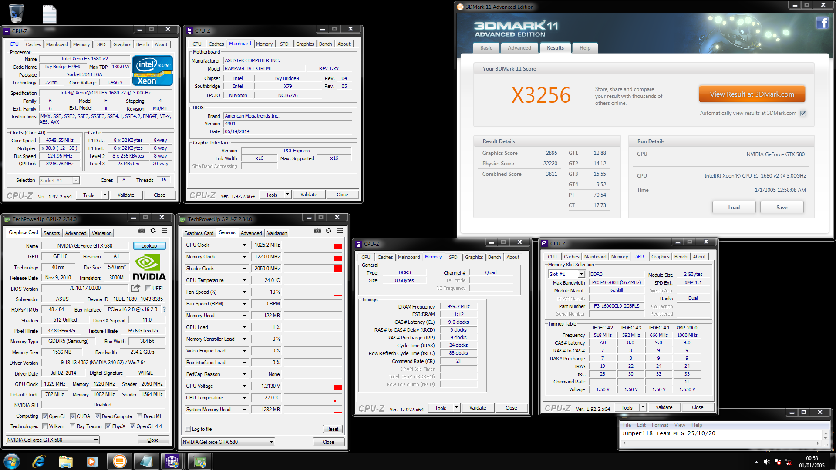Open the Socket #1 selection dropdown

[59, 180]
